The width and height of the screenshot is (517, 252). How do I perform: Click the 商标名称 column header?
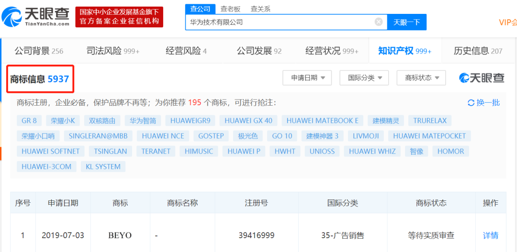(x=182, y=203)
